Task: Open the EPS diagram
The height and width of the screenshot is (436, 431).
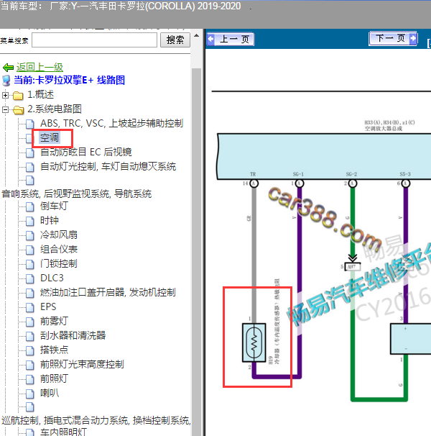Action: (48, 306)
